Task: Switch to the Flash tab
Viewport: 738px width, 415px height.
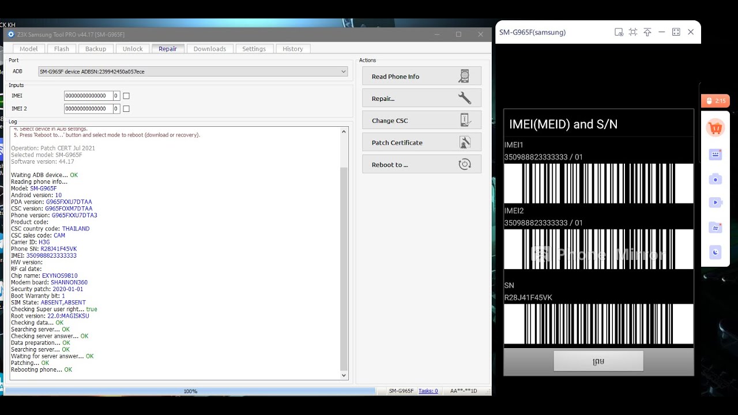Action: [x=62, y=49]
